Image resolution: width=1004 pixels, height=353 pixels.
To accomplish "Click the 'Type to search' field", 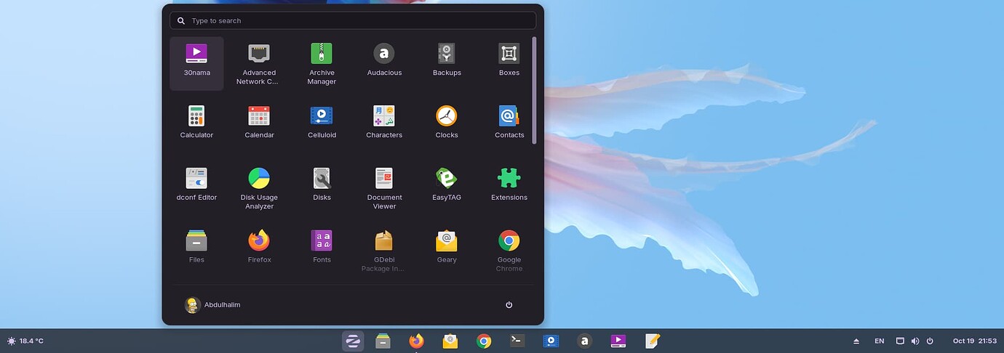I will (x=353, y=20).
